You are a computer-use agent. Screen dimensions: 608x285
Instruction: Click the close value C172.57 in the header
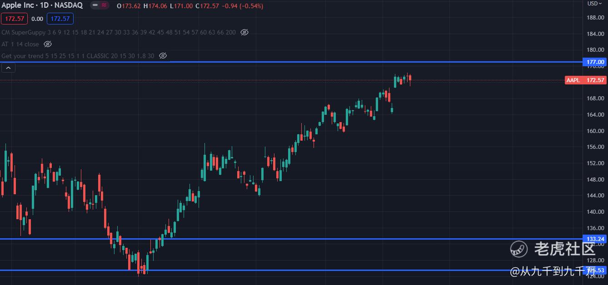click(207, 6)
